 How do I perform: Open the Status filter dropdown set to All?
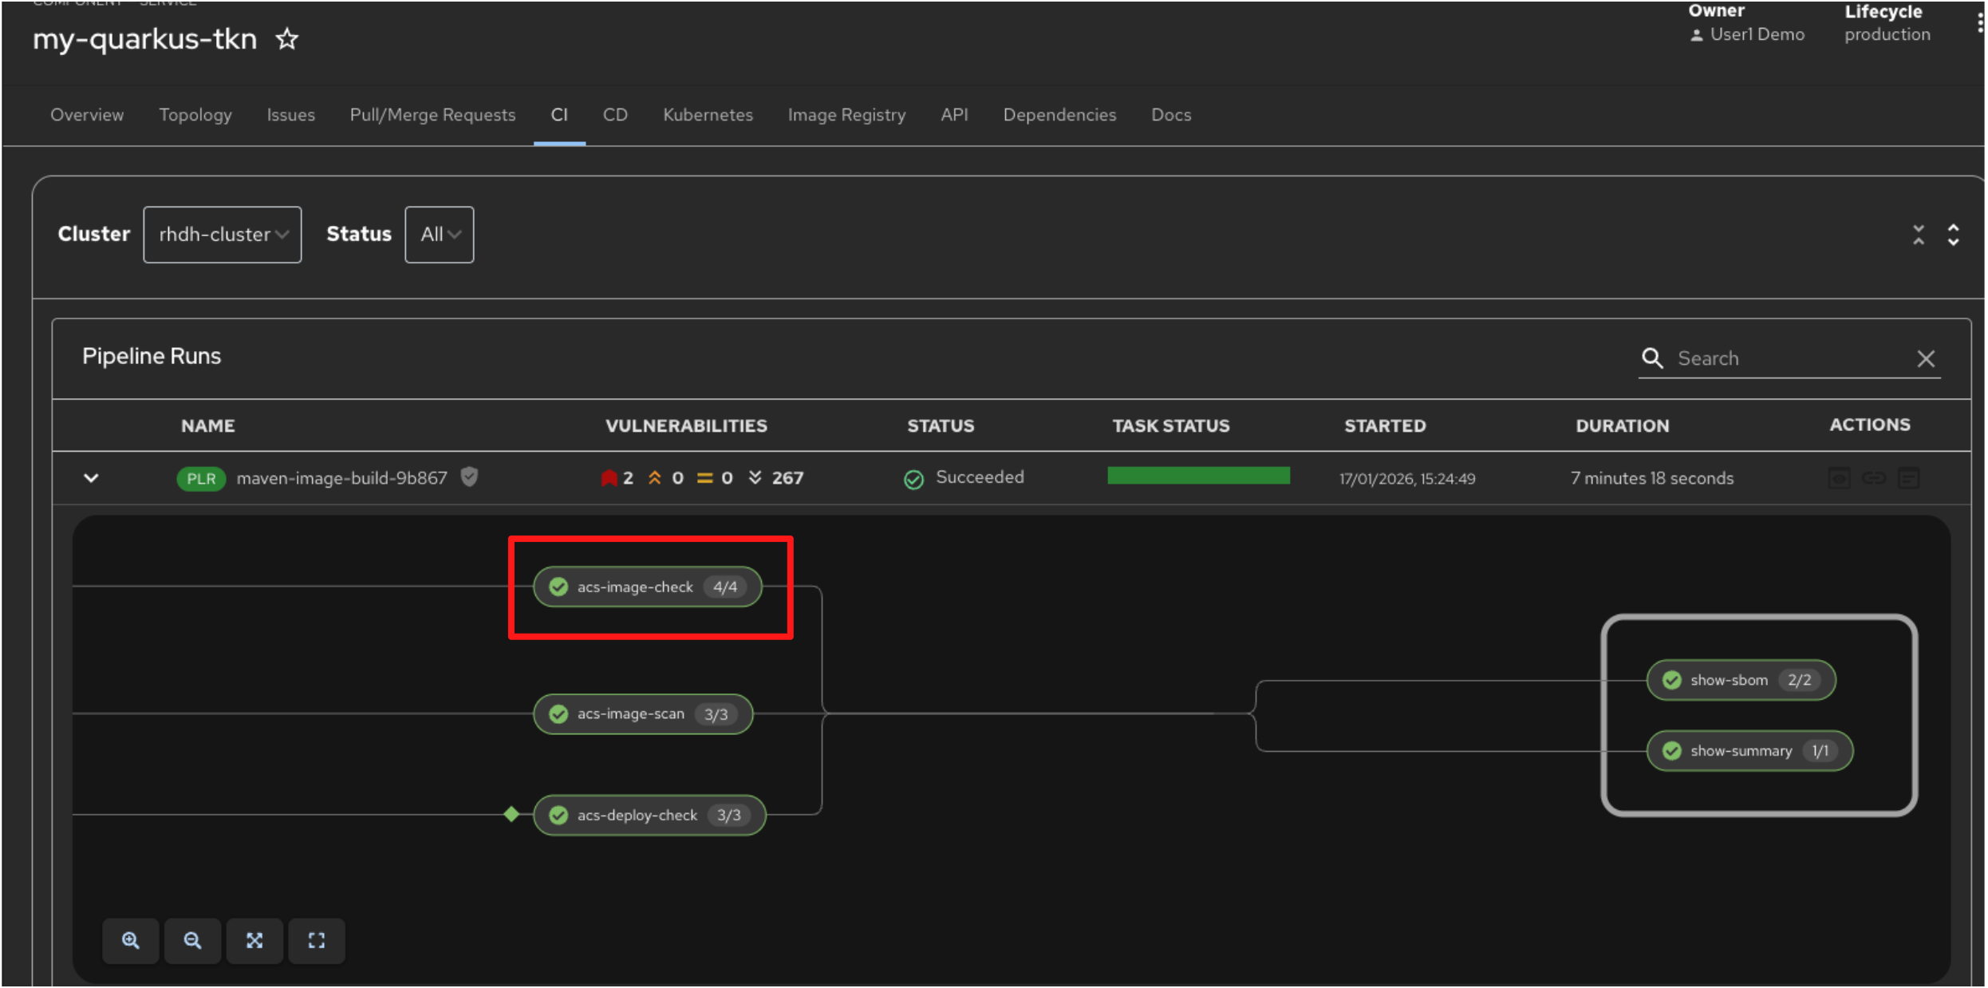[x=438, y=234]
